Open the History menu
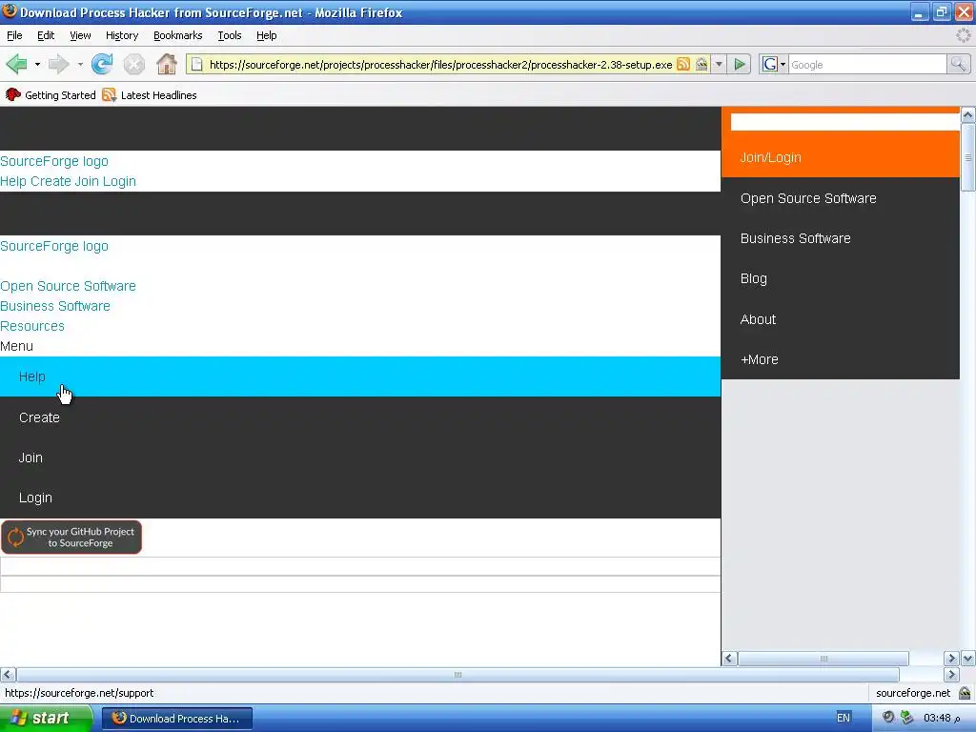Viewport: 976px width, 732px height. click(x=122, y=35)
